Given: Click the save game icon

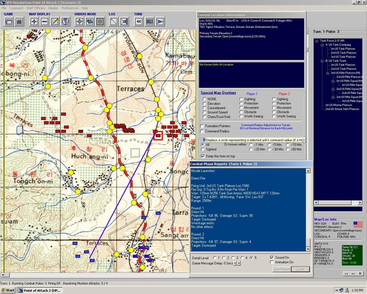Looking at the screenshot, I should point(19,21).
